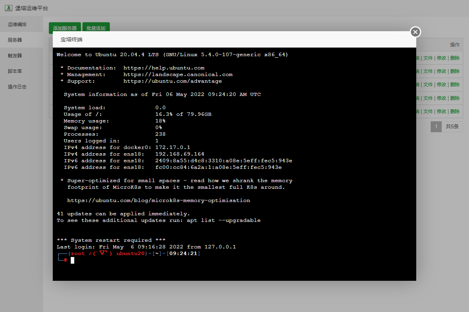Open 运维编排 in the sidebar

tap(17, 24)
